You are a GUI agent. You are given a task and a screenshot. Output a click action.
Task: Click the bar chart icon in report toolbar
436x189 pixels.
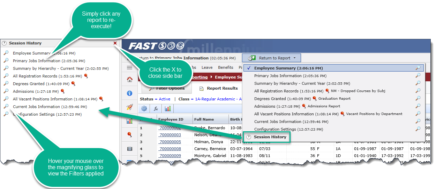[x=168, y=108]
